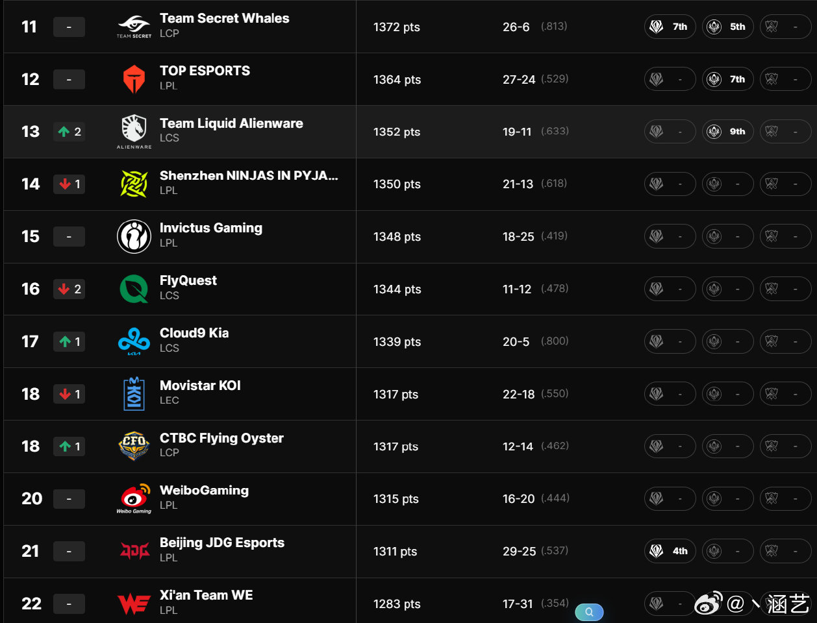Click Team Liquid 9th place badge
Viewport: 817px width, 623px height.
click(727, 132)
